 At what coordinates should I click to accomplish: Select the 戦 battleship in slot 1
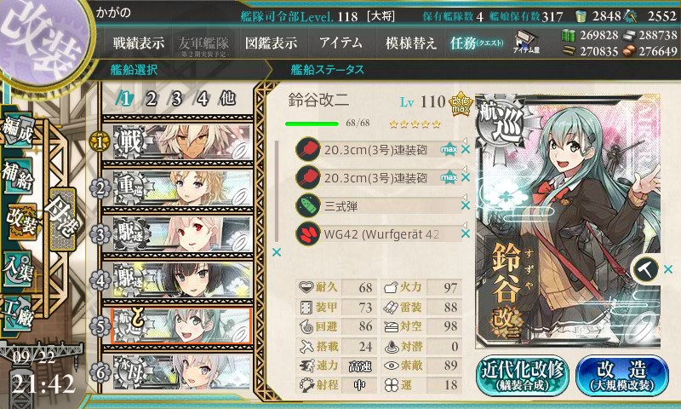coord(178,141)
